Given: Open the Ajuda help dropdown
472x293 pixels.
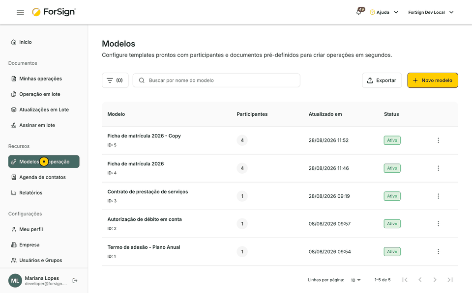Looking at the screenshot, I should 384,12.
